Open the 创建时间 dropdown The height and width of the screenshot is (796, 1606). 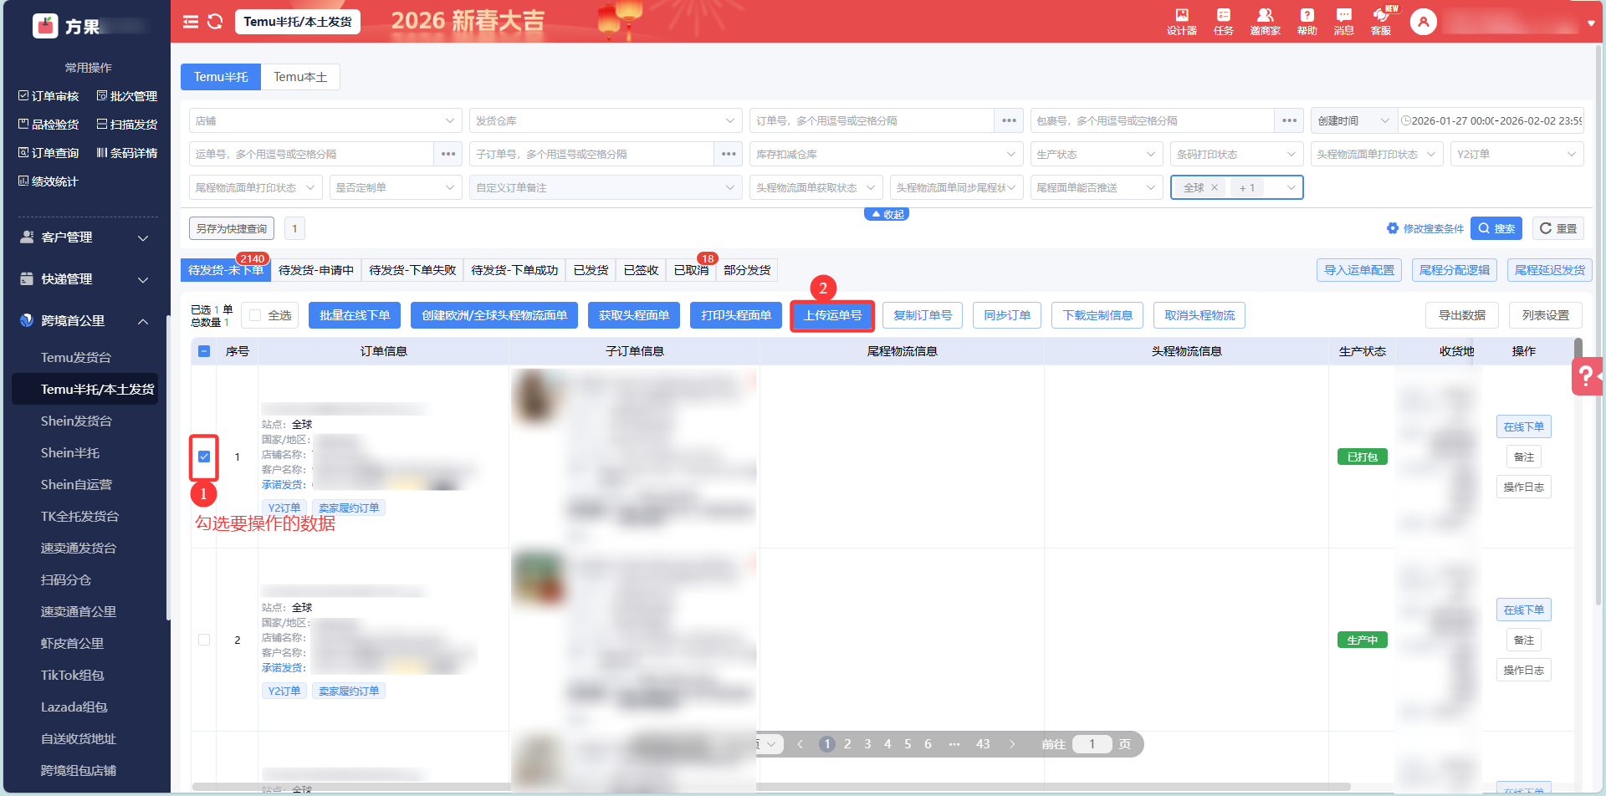coord(1354,120)
